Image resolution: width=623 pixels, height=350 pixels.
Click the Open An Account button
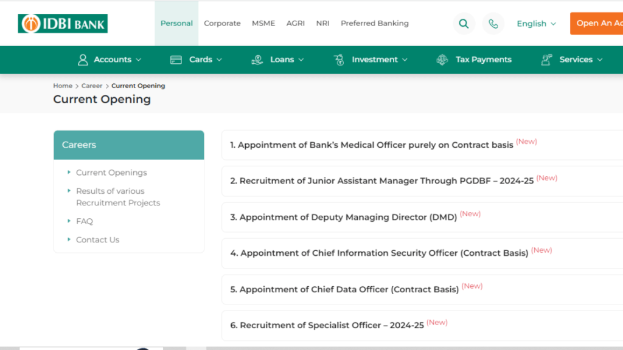point(596,24)
